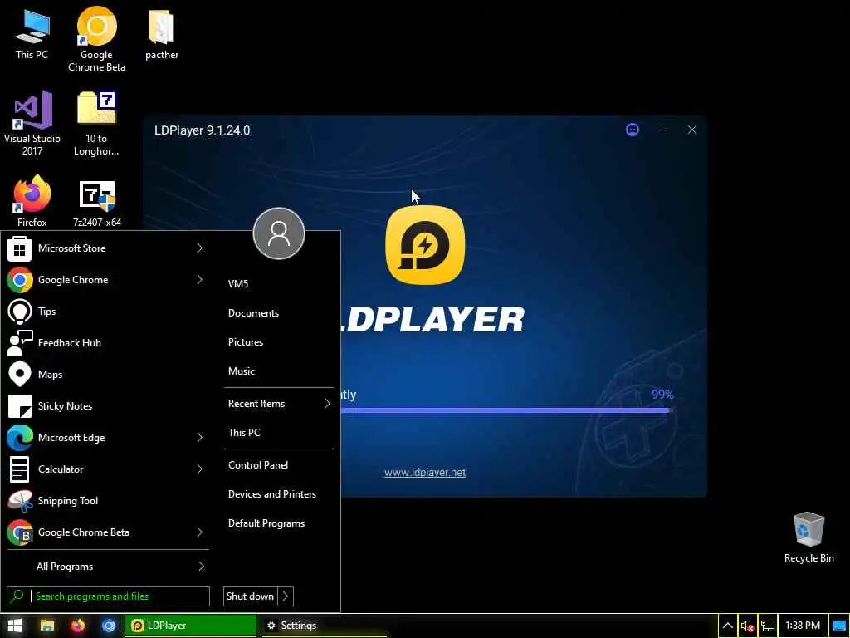Open Music from start menu

coord(242,371)
